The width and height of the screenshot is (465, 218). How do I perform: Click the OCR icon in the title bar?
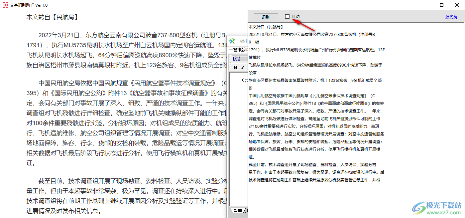(x=6, y=5)
